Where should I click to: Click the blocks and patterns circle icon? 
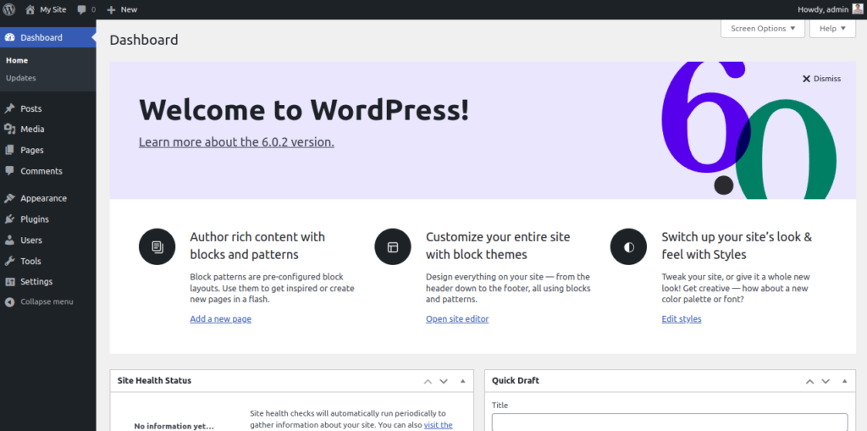157,246
